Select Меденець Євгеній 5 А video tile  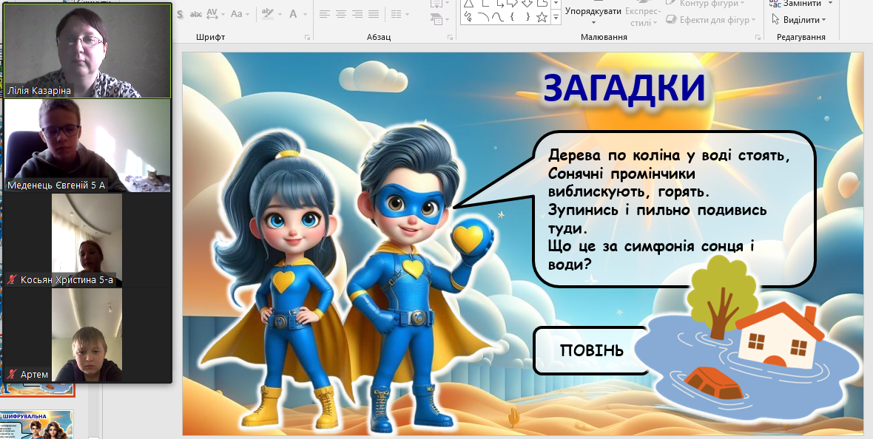[87, 146]
